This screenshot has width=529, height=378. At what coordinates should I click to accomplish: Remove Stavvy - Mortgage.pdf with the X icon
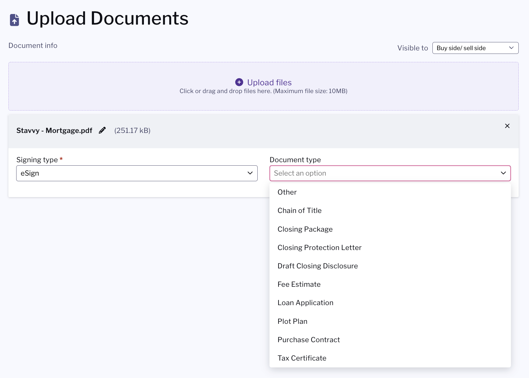coord(507,126)
